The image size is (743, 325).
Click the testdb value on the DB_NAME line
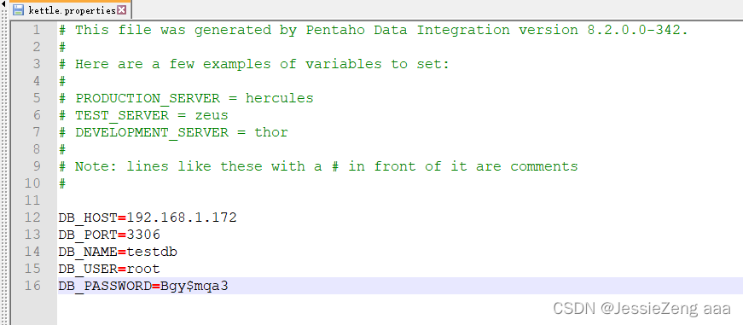tap(152, 252)
